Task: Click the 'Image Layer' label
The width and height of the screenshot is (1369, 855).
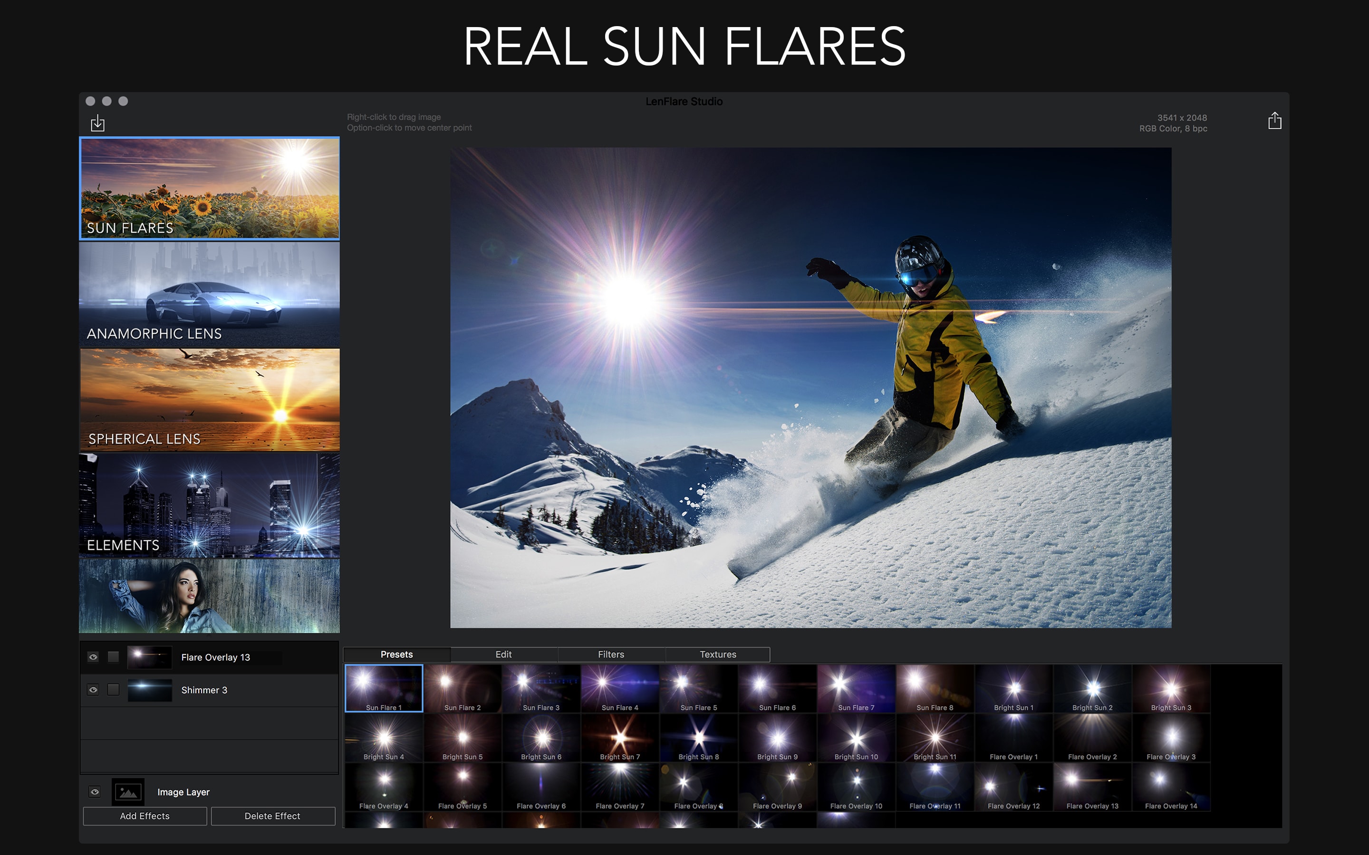Action: point(183,792)
